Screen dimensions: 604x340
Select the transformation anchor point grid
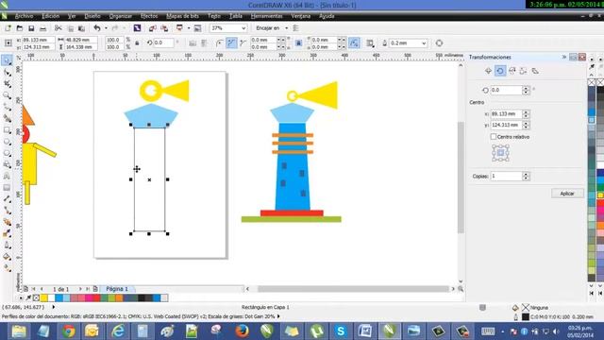500,153
